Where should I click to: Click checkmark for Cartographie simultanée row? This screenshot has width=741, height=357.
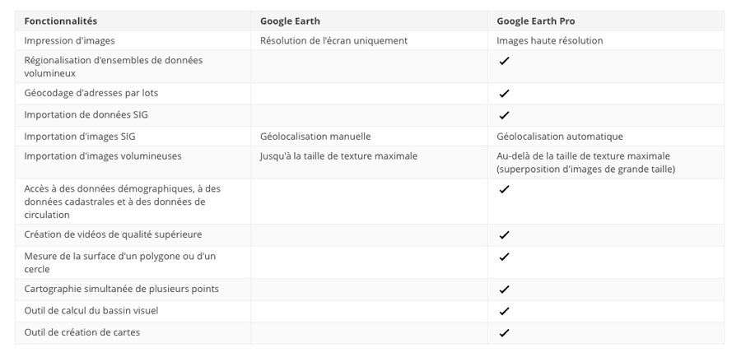pos(504,289)
